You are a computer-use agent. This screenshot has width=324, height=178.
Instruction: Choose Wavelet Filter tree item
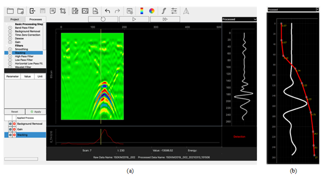pos(23,67)
